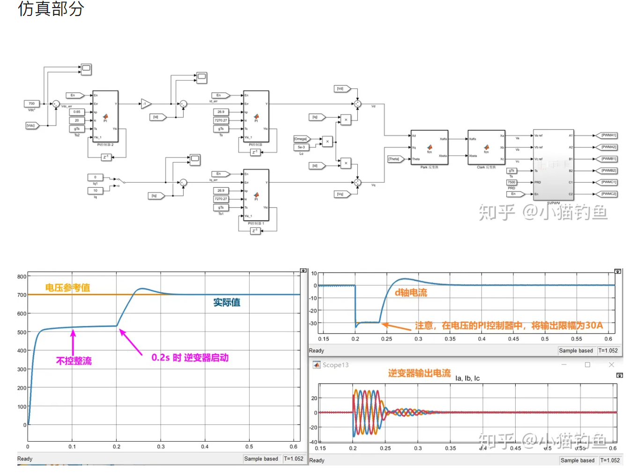Expand the Scope13 hidden toolbar arrow

pyautogui.click(x=619, y=375)
